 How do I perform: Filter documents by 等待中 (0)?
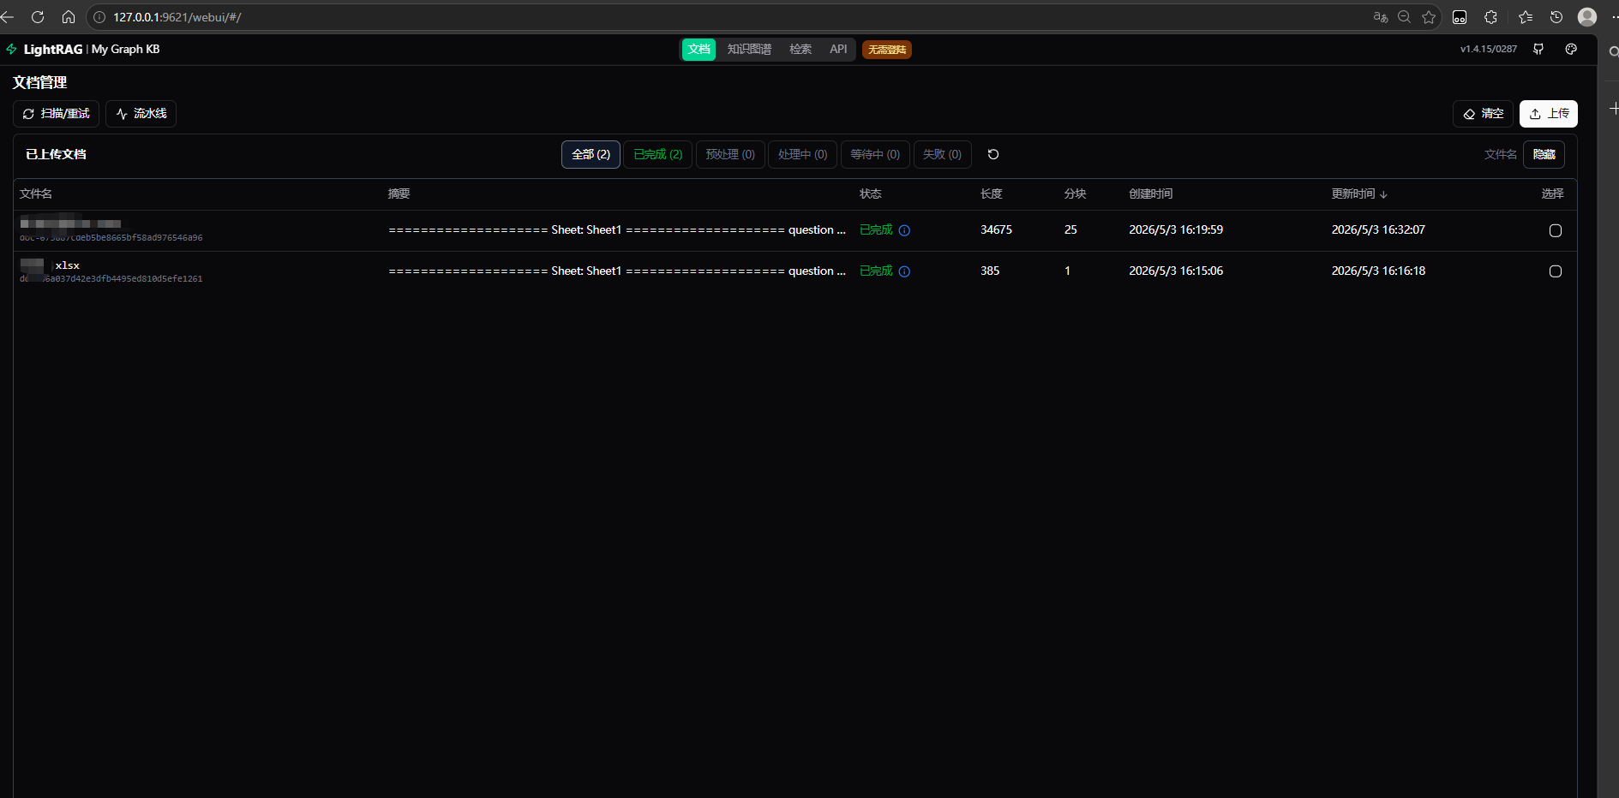pos(875,154)
